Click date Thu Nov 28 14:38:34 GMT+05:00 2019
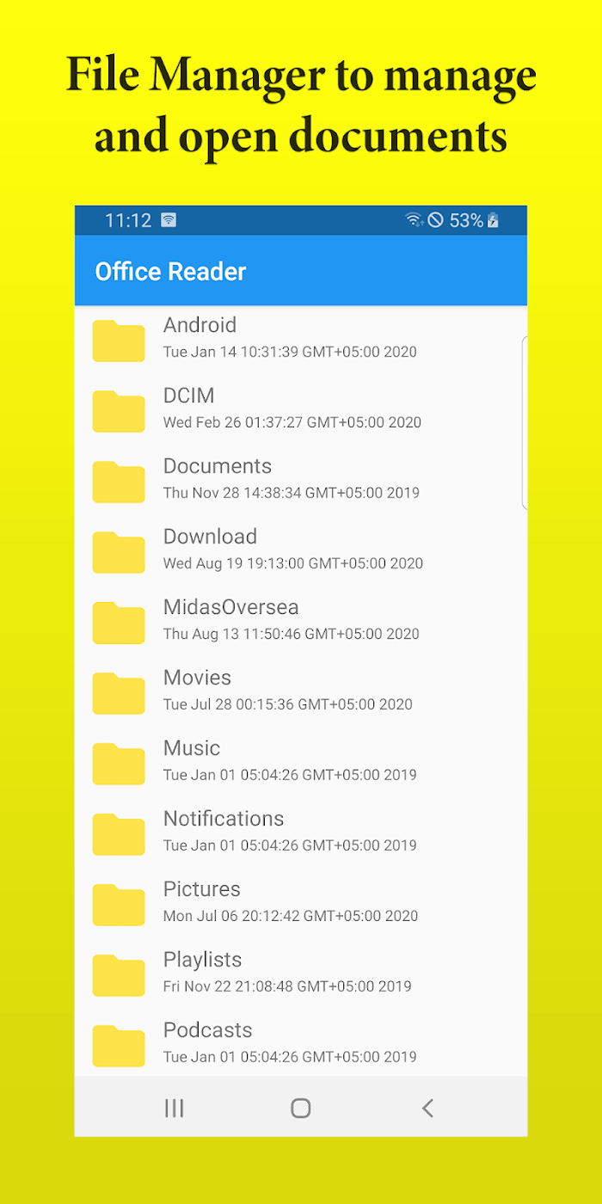 coord(292,493)
